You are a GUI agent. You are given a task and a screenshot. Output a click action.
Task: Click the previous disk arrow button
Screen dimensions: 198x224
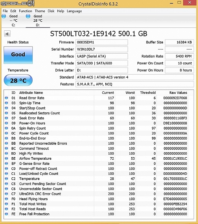pos(7,34)
